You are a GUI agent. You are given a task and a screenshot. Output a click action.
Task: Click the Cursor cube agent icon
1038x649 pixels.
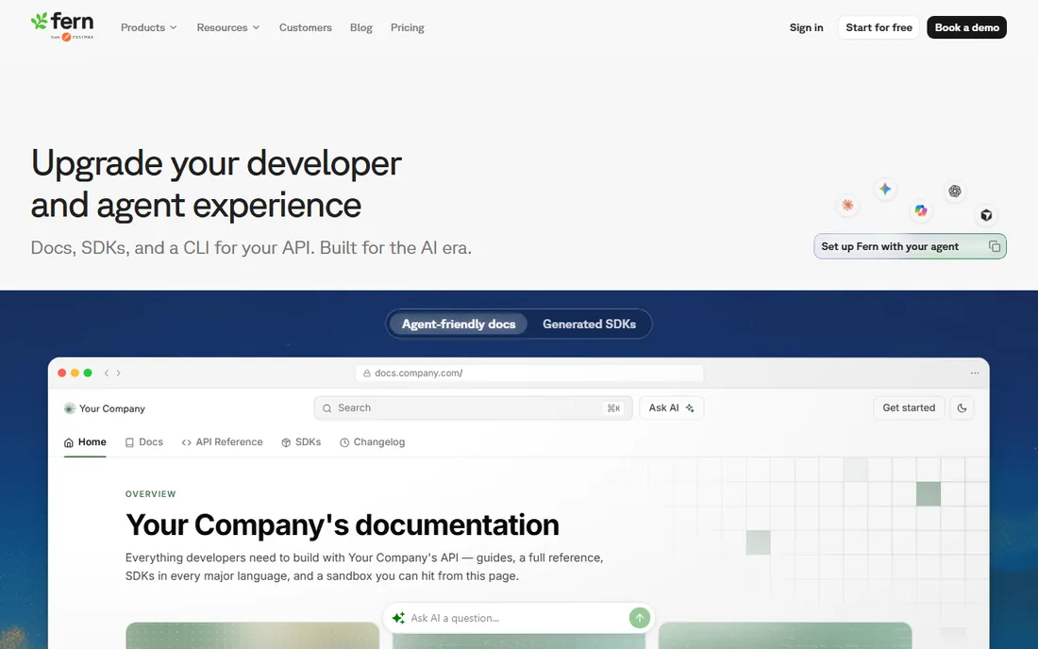click(x=986, y=215)
